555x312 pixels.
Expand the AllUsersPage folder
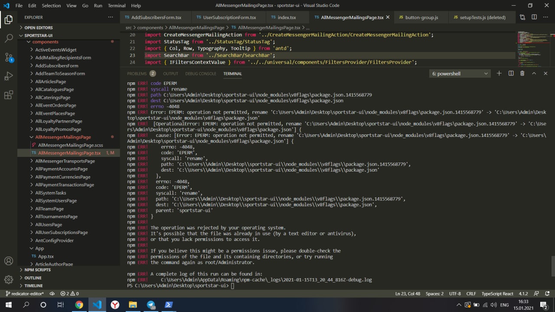click(69, 224)
